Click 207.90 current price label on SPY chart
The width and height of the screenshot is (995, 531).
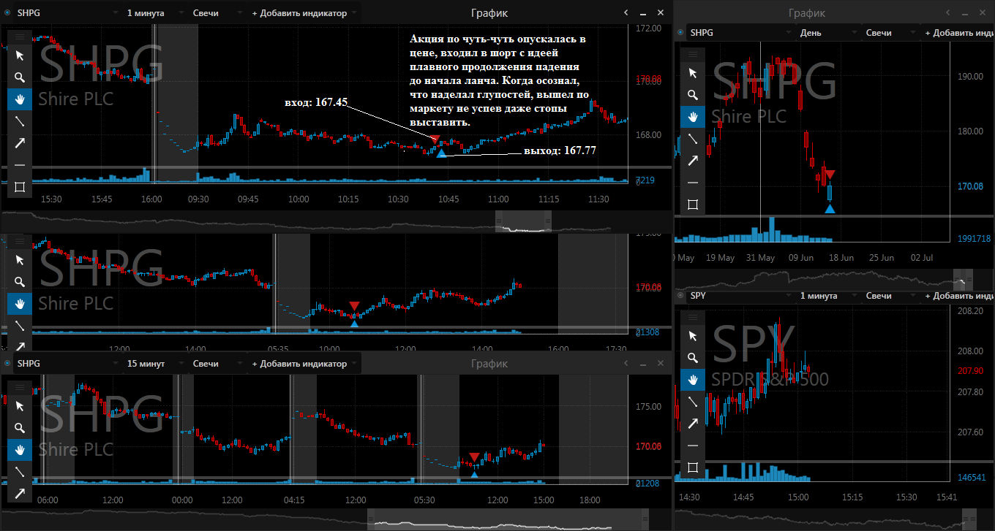(970, 371)
